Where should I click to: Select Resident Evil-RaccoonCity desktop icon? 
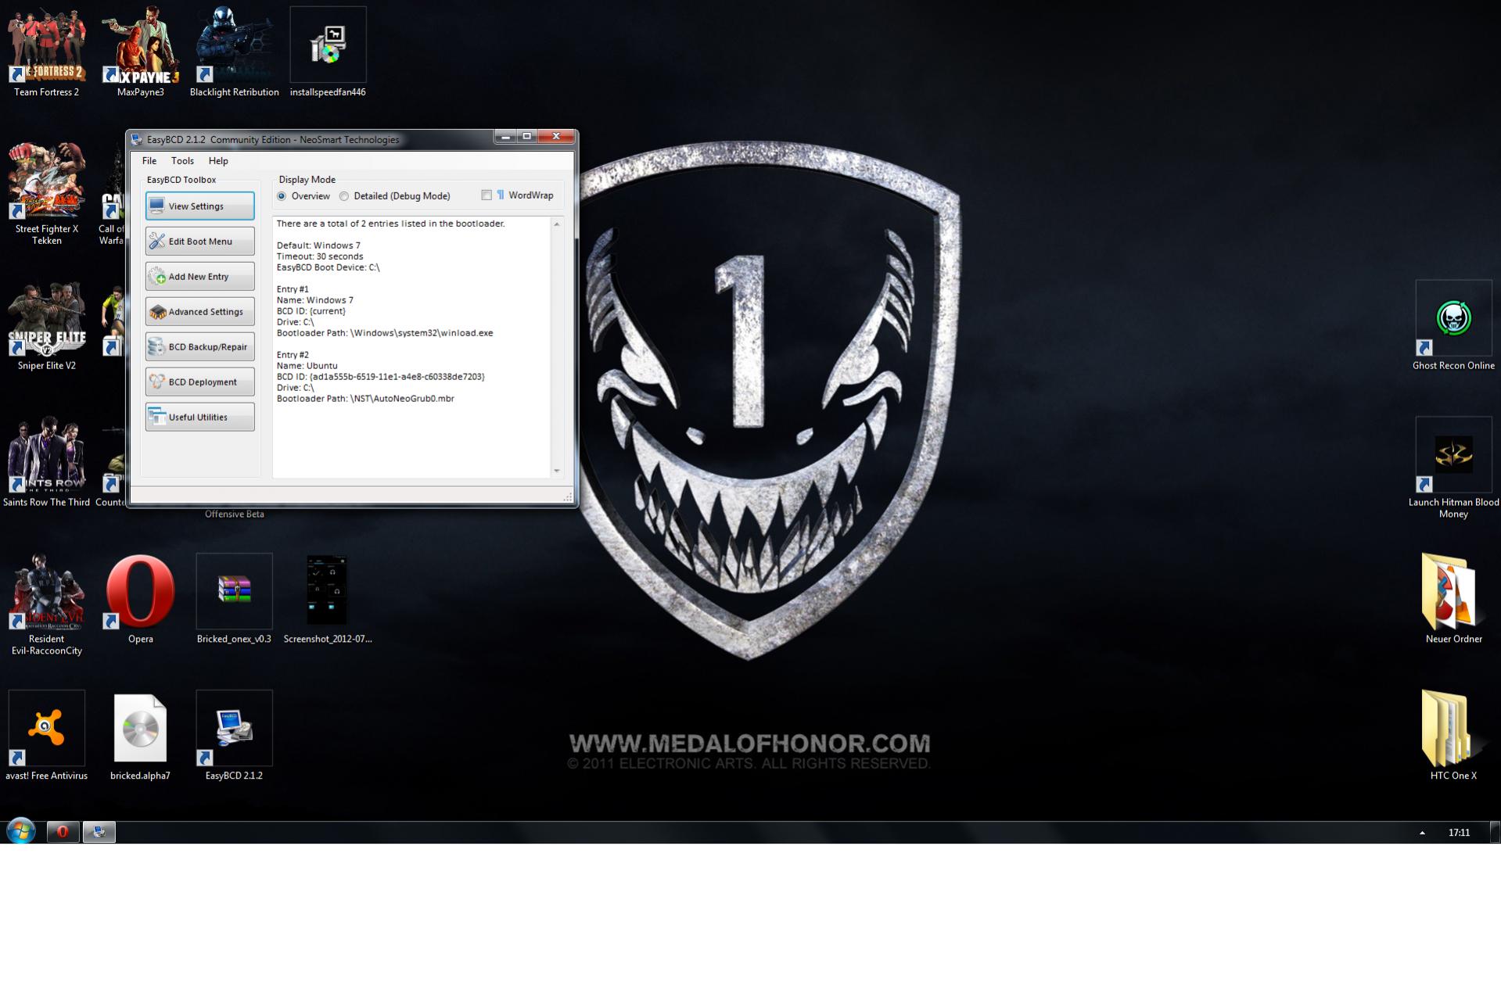click(47, 604)
